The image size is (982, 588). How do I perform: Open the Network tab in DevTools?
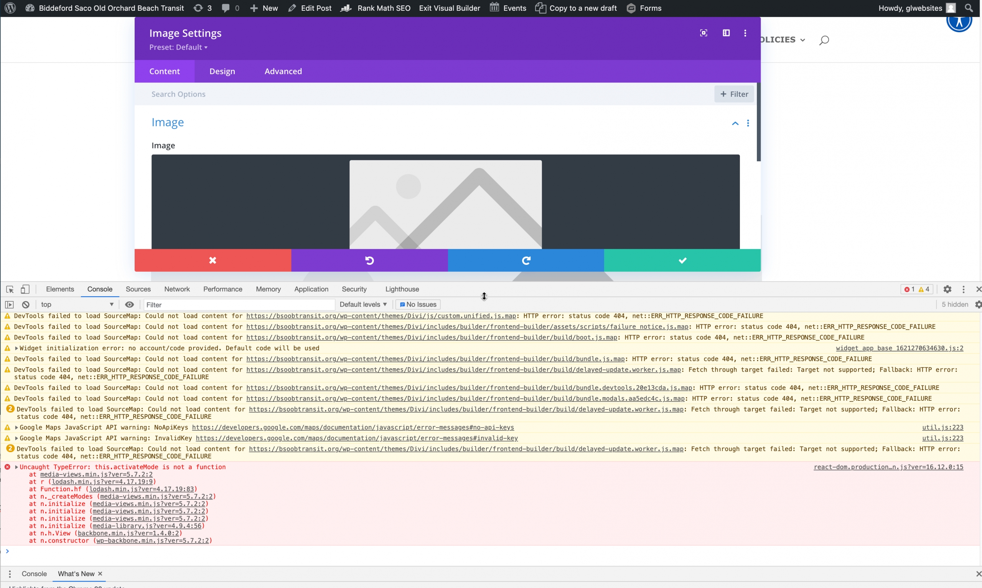click(176, 289)
